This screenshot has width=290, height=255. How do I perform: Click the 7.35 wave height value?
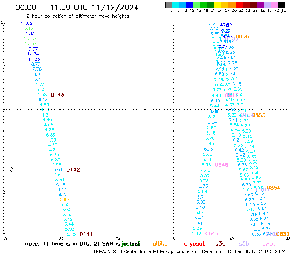point(256,229)
